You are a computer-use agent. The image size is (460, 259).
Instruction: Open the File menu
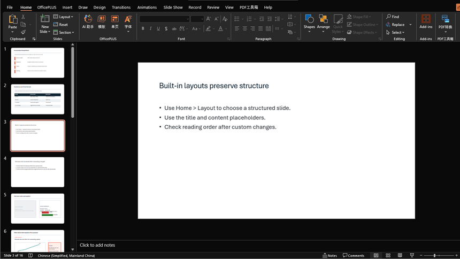(x=10, y=7)
